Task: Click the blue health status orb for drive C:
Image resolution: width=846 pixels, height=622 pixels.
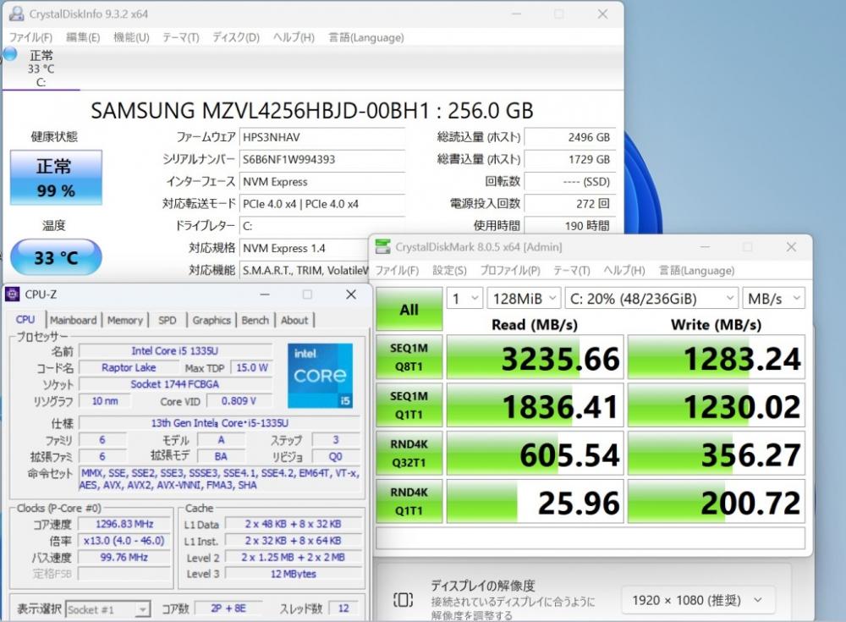Action: (x=10, y=54)
